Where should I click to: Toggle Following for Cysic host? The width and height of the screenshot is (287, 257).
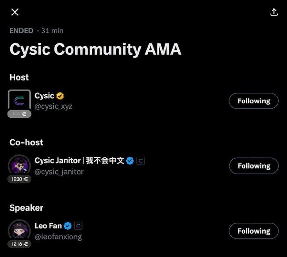pos(253,101)
